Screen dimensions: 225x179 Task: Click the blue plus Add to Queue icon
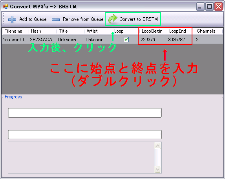point(12,19)
